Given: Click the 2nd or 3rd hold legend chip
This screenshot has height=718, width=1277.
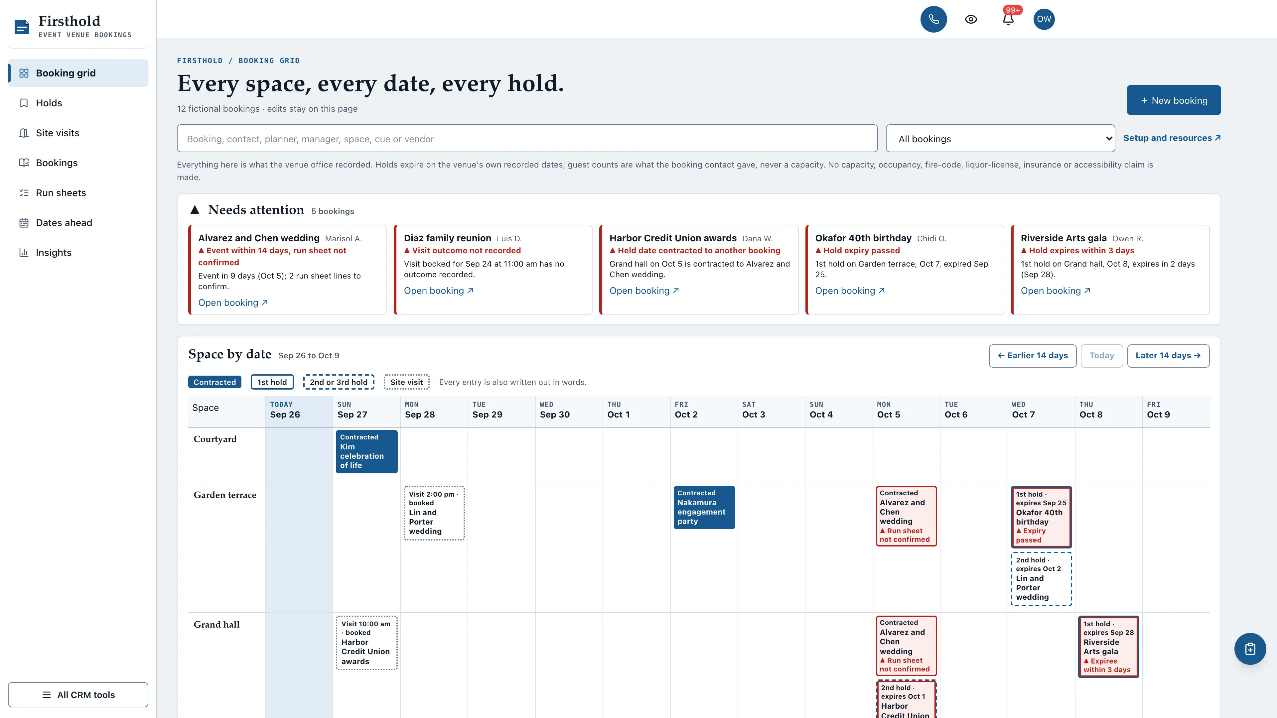Looking at the screenshot, I should point(339,382).
